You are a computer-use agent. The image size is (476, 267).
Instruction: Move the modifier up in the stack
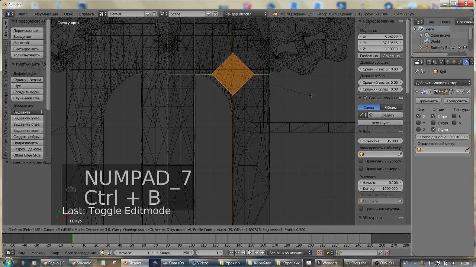point(458,92)
